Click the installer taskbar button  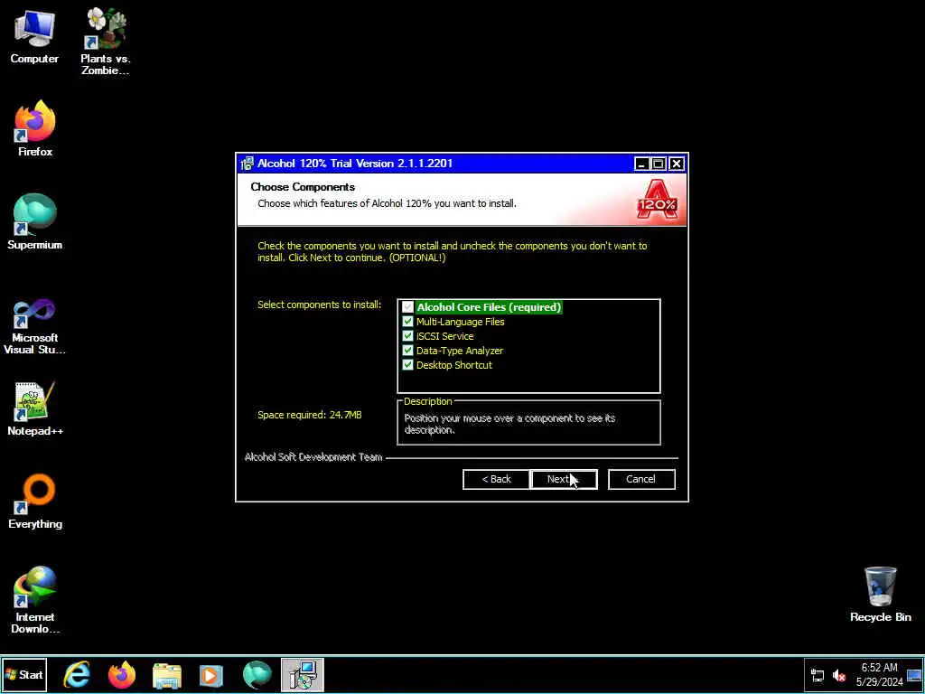coord(302,675)
